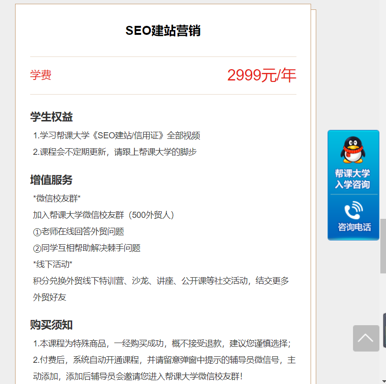Click the *微信校友群* text
The height and width of the screenshot is (384, 386).
(x=57, y=199)
